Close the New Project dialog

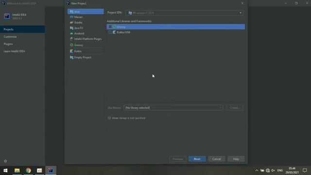click(x=242, y=3)
